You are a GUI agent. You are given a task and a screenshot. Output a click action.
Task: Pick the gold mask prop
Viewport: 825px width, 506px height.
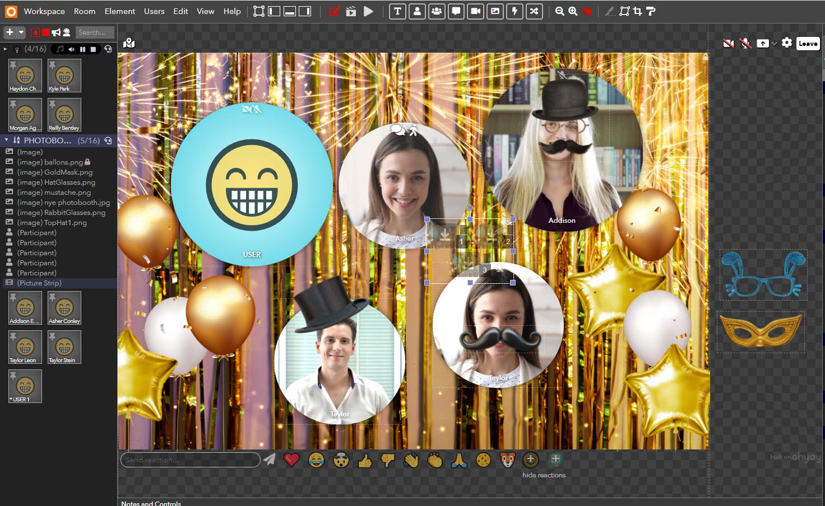(761, 331)
